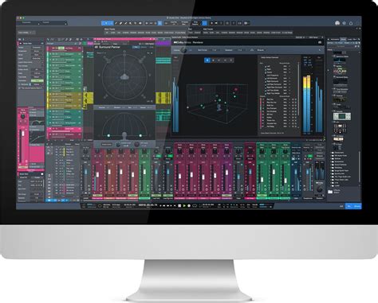Viewport: 378px width, 303px height.
Task: Click the Browse button bottom right
Action: pos(357,206)
